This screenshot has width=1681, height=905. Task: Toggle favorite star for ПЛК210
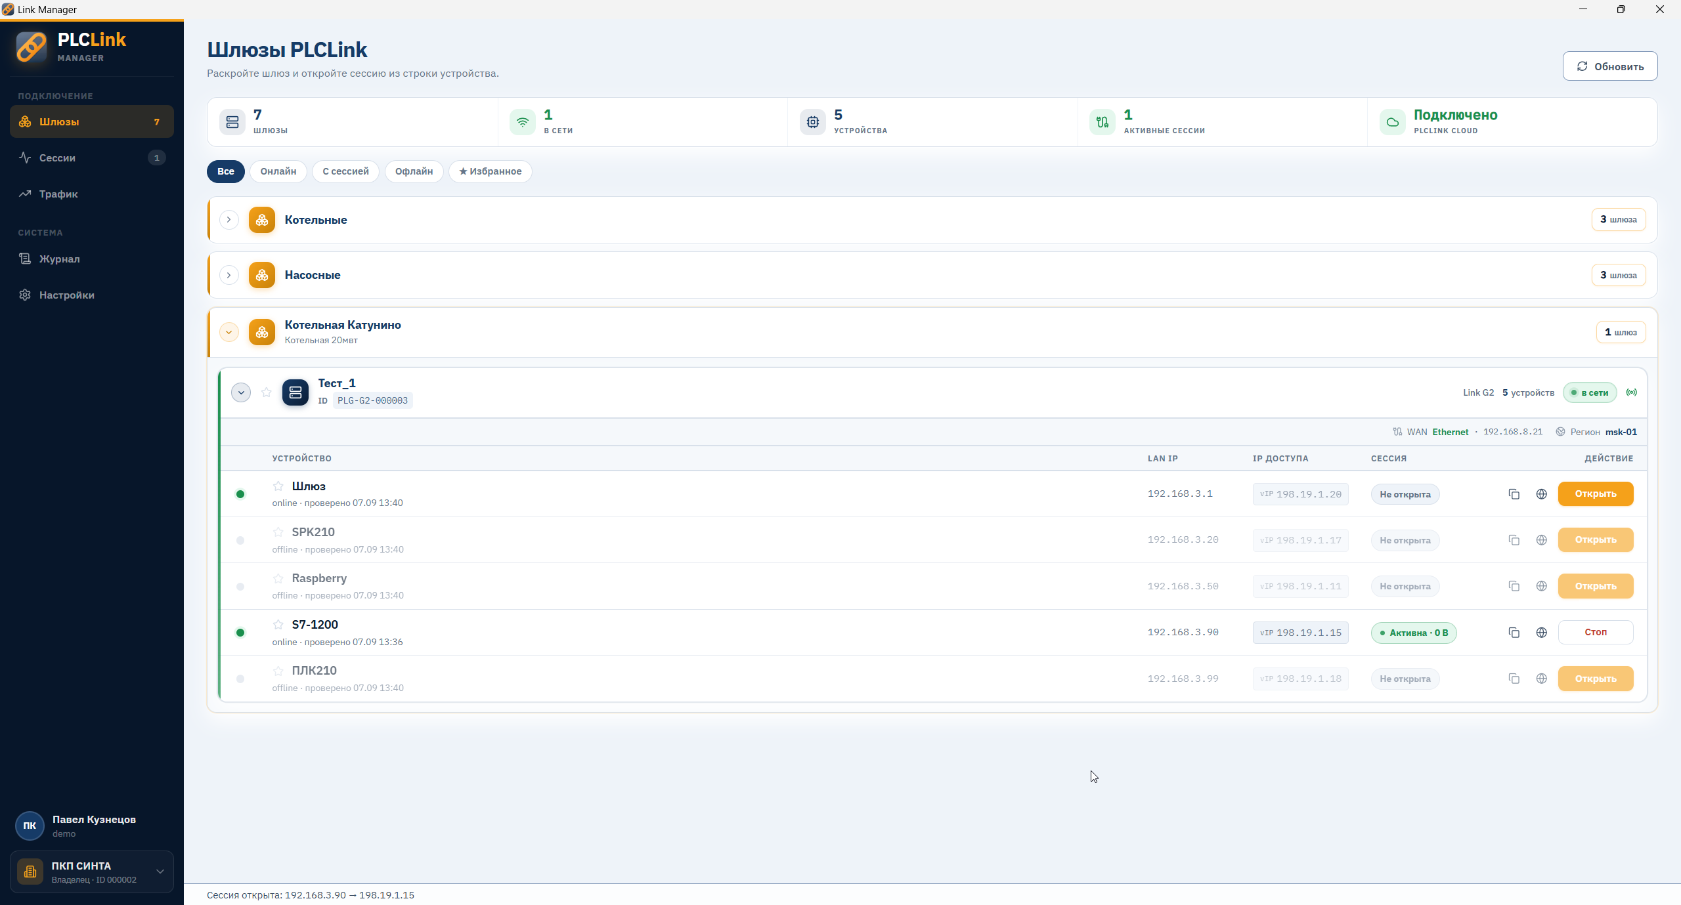(x=278, y=671)
